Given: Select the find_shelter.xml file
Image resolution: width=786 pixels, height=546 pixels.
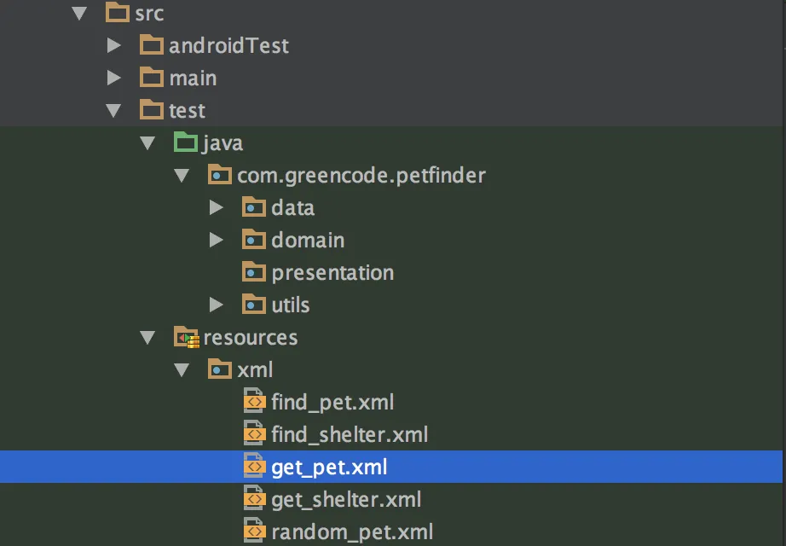Looking at the screenshot, I should tap(349, 435).
